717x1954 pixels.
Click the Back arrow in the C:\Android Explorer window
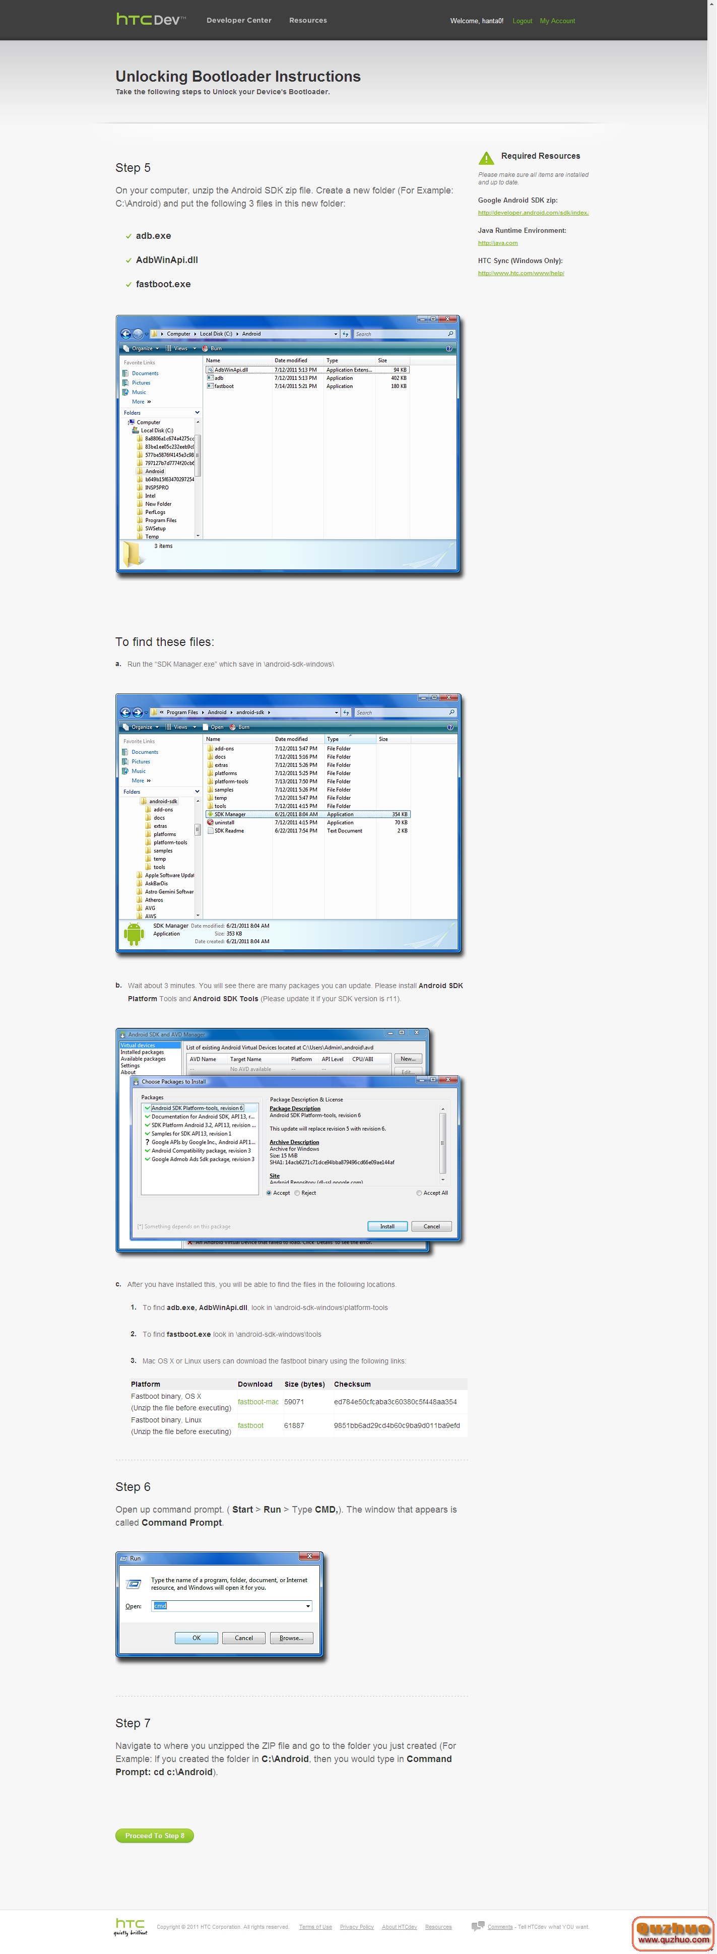click(125, 334)
